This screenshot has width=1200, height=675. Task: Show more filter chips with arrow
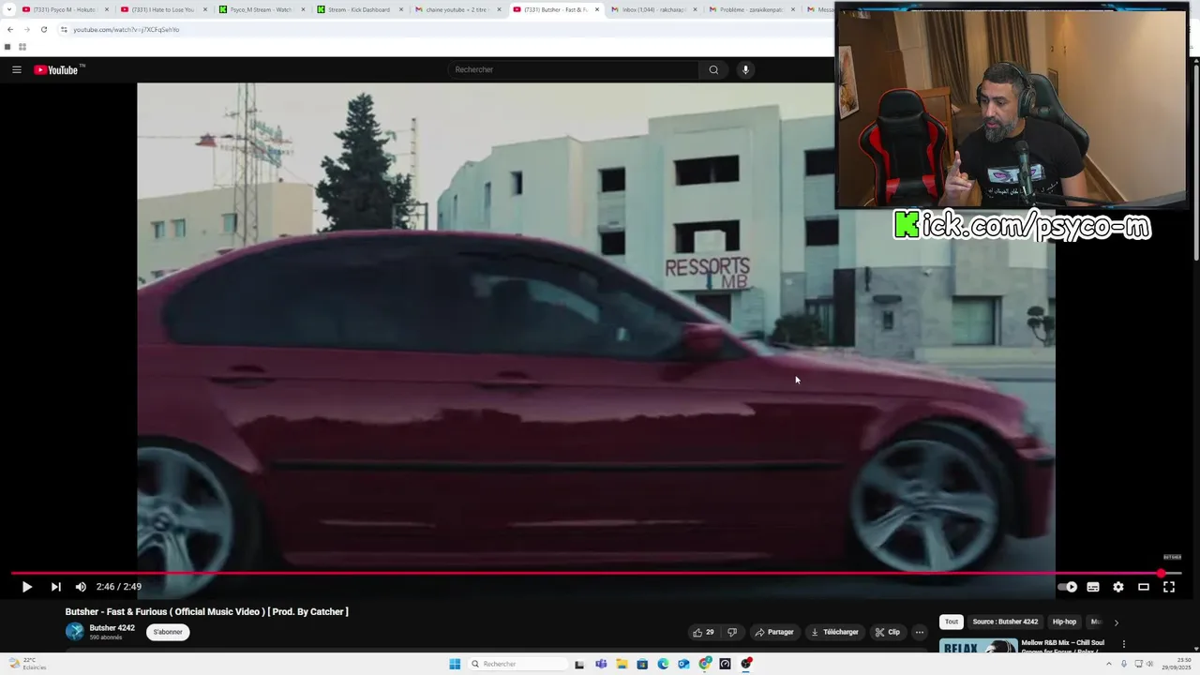pyautogui.click(x=1116, y=622)
